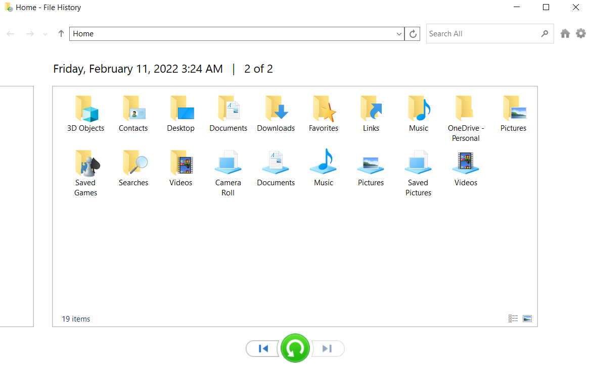Switch to details view layout
The height and width of the screenshot is (367, 589).
coord(513,319)
